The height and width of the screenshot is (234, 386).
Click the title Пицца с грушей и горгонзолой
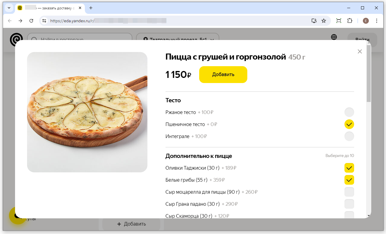click(x=226, y=57)
